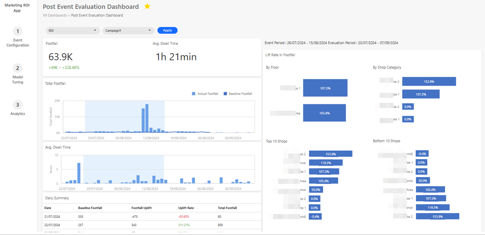The width and height of the screenshot is (485, 235).
Task: Click the +49K / +328.46% change text
Action: click(64, 68)
